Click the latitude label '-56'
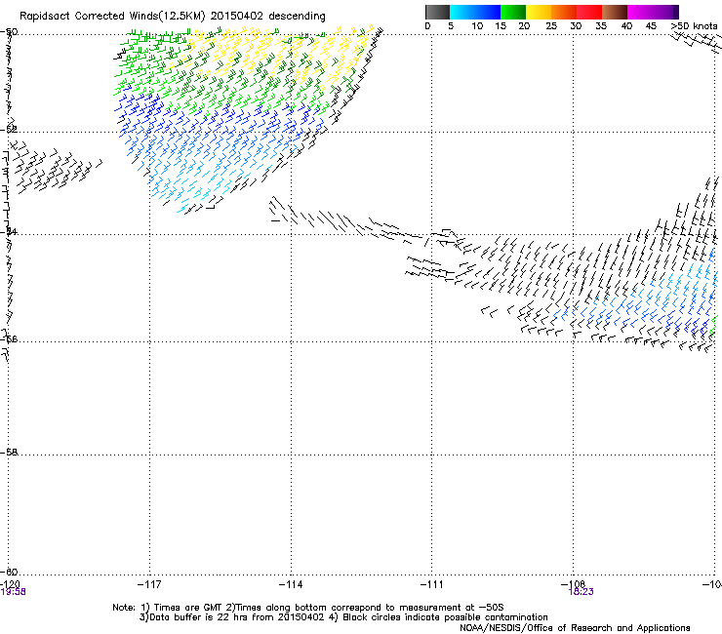Image resolution: width=722 pixels, height=634 pixels. click(9, 338)
